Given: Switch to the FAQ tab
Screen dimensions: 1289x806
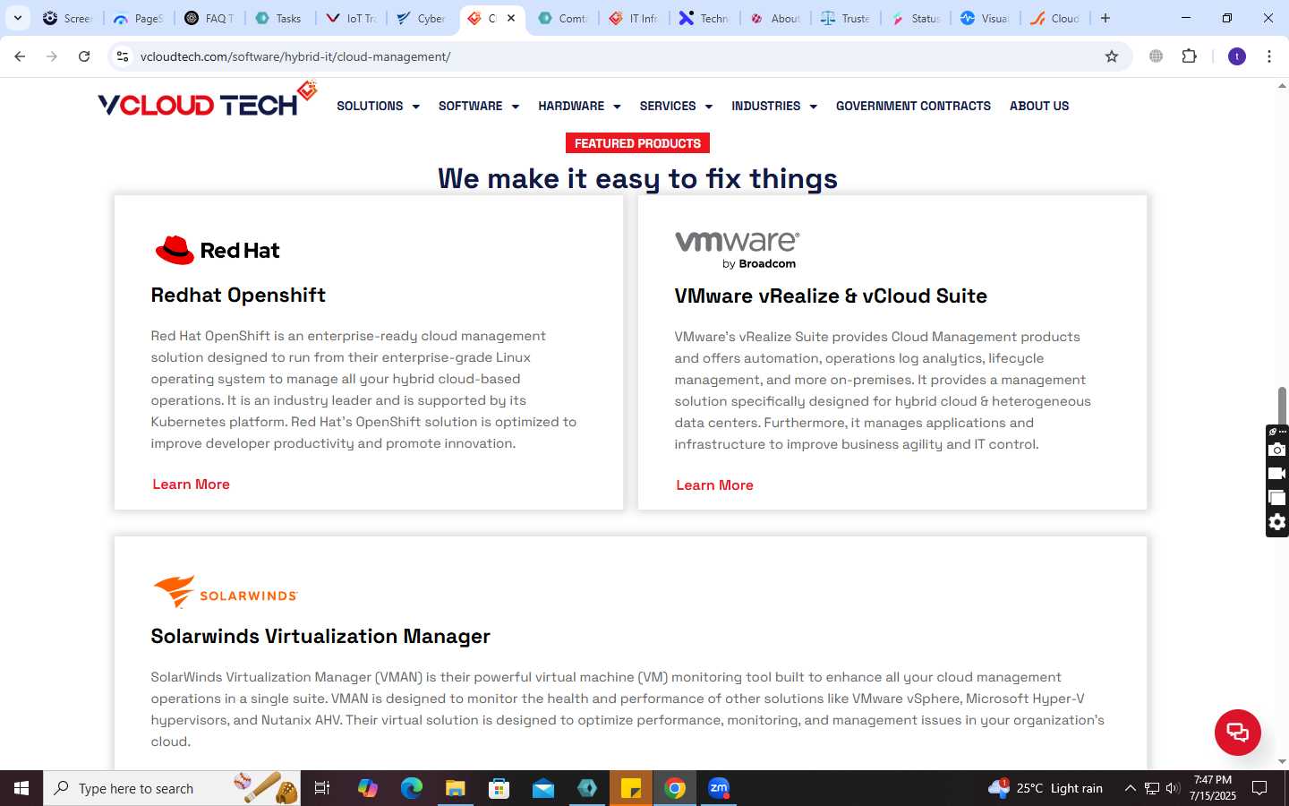Looking at the screenshot, I should coord(210,18).
